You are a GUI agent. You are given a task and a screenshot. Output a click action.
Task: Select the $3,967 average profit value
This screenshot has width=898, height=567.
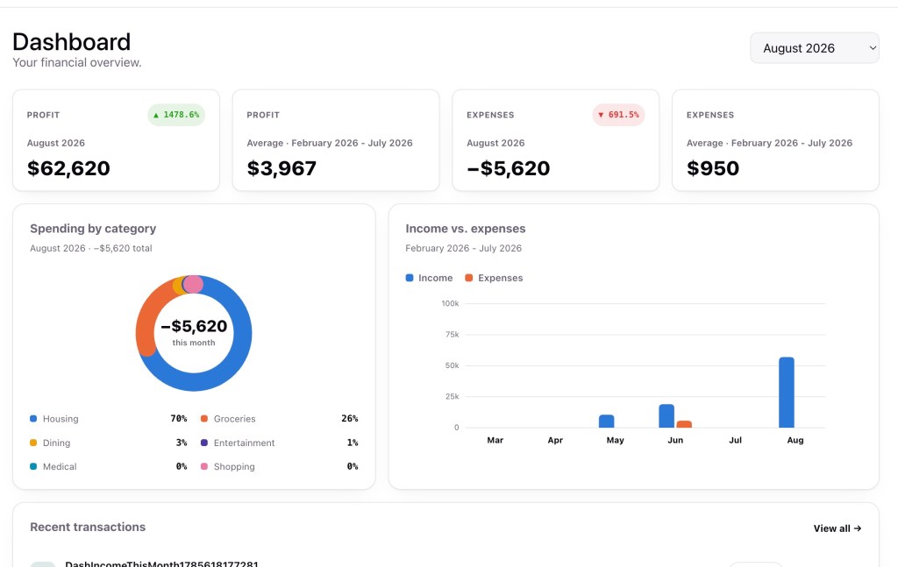pos(282,168)
